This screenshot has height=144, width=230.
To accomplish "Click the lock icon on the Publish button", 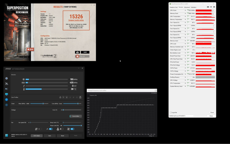I will (77, 56).
